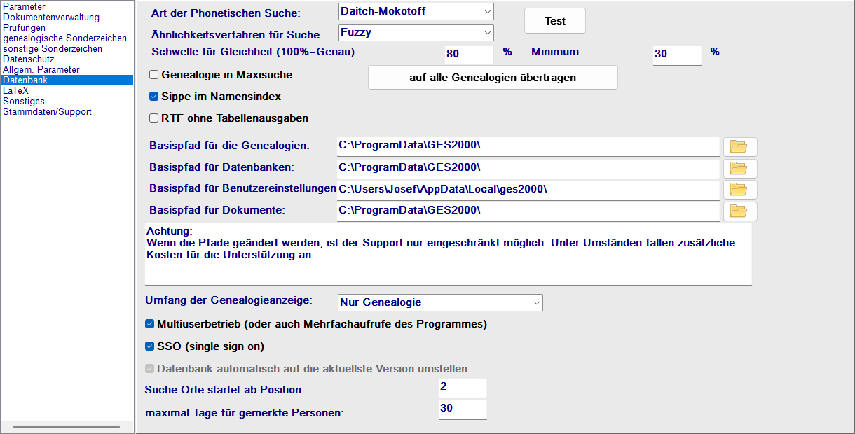Turn off Multiuserbetrieb option
Screen dimensions: 855x434
click(149, 324)
